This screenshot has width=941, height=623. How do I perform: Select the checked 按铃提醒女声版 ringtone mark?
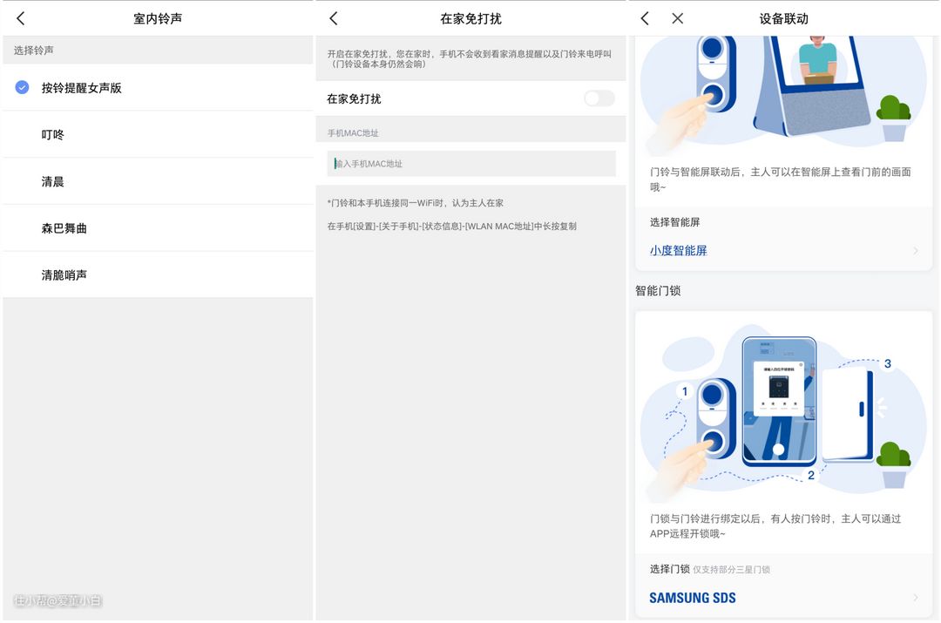(23, 88)
